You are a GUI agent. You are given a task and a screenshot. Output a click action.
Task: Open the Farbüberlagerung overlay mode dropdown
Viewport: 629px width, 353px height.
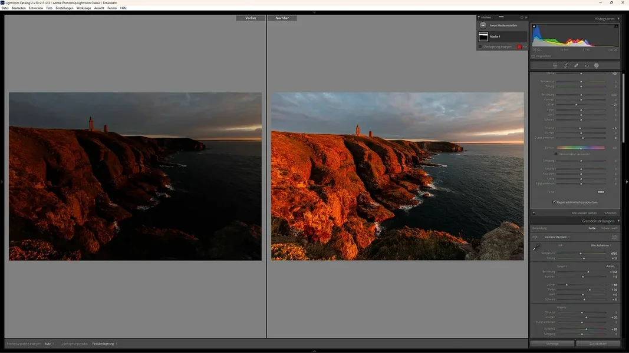[104, 344]
